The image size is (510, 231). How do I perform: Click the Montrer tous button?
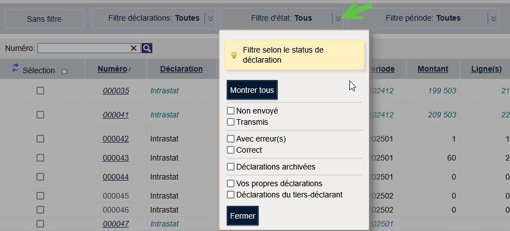click(252, 90)
